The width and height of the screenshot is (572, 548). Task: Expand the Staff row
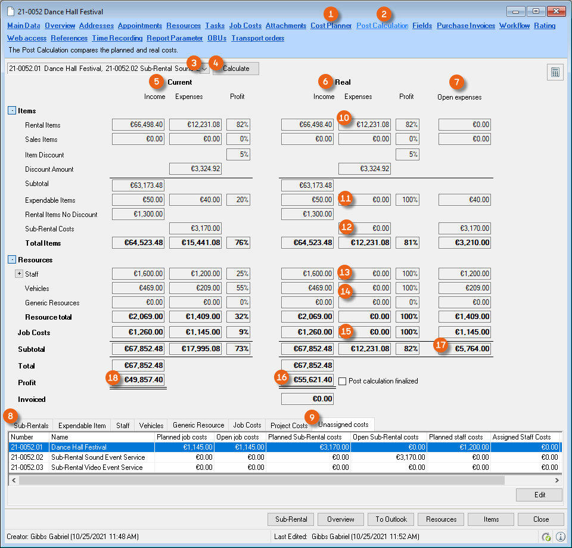click(x=19, y=274)
